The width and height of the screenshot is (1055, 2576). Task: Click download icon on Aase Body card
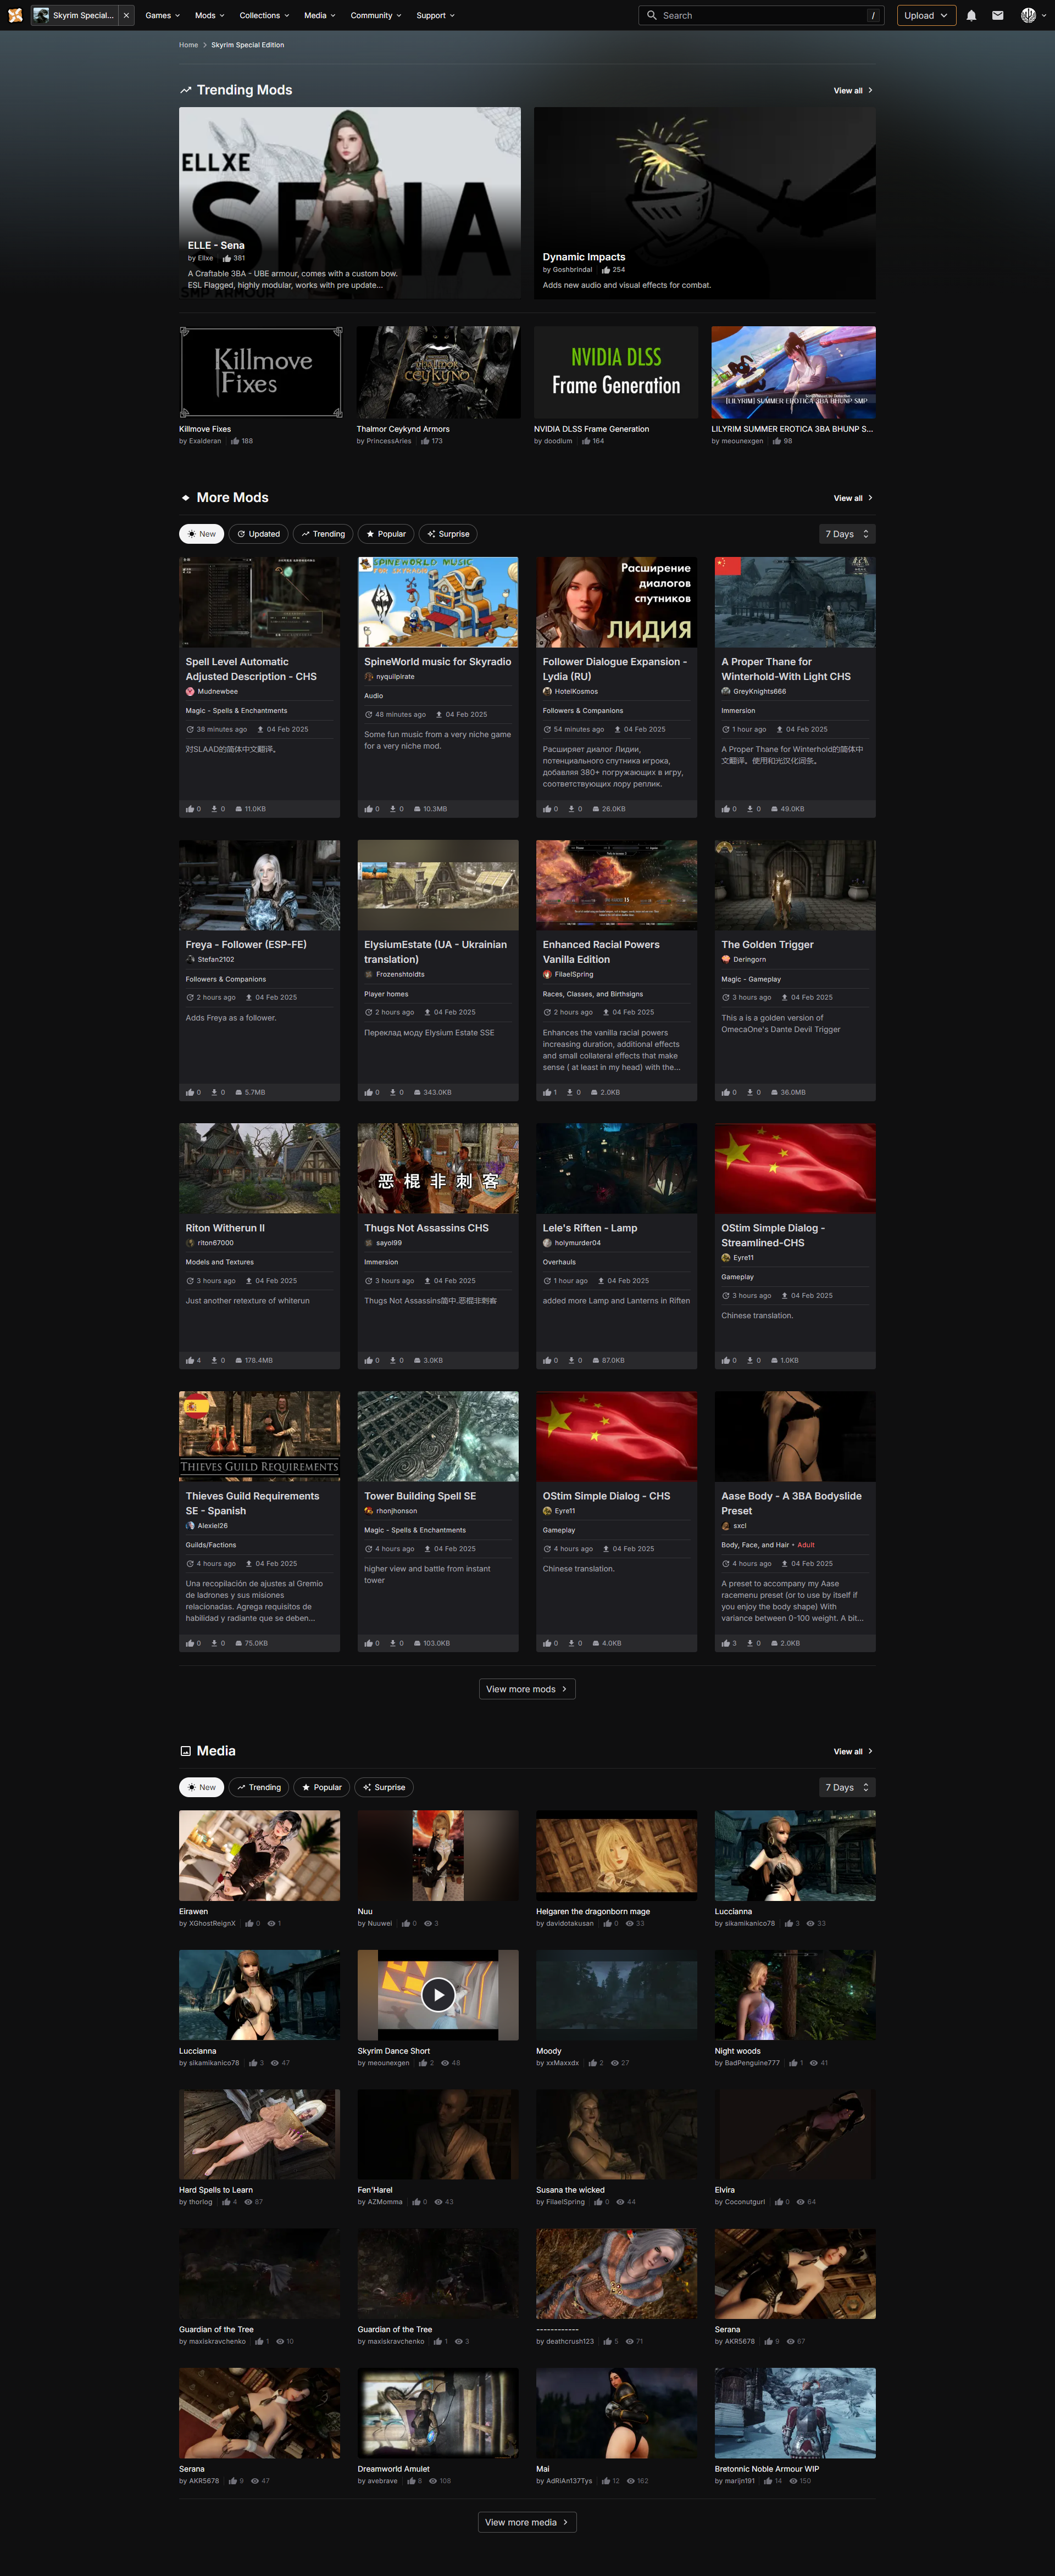(x=750, y=1643)
